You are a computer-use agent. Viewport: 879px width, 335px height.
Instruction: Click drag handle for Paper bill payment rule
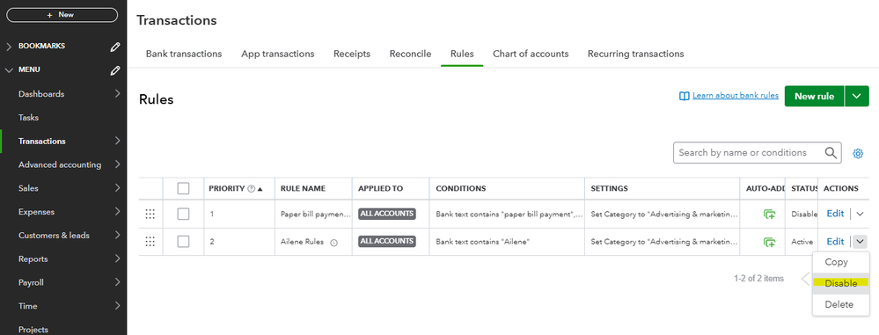(150, 214)
